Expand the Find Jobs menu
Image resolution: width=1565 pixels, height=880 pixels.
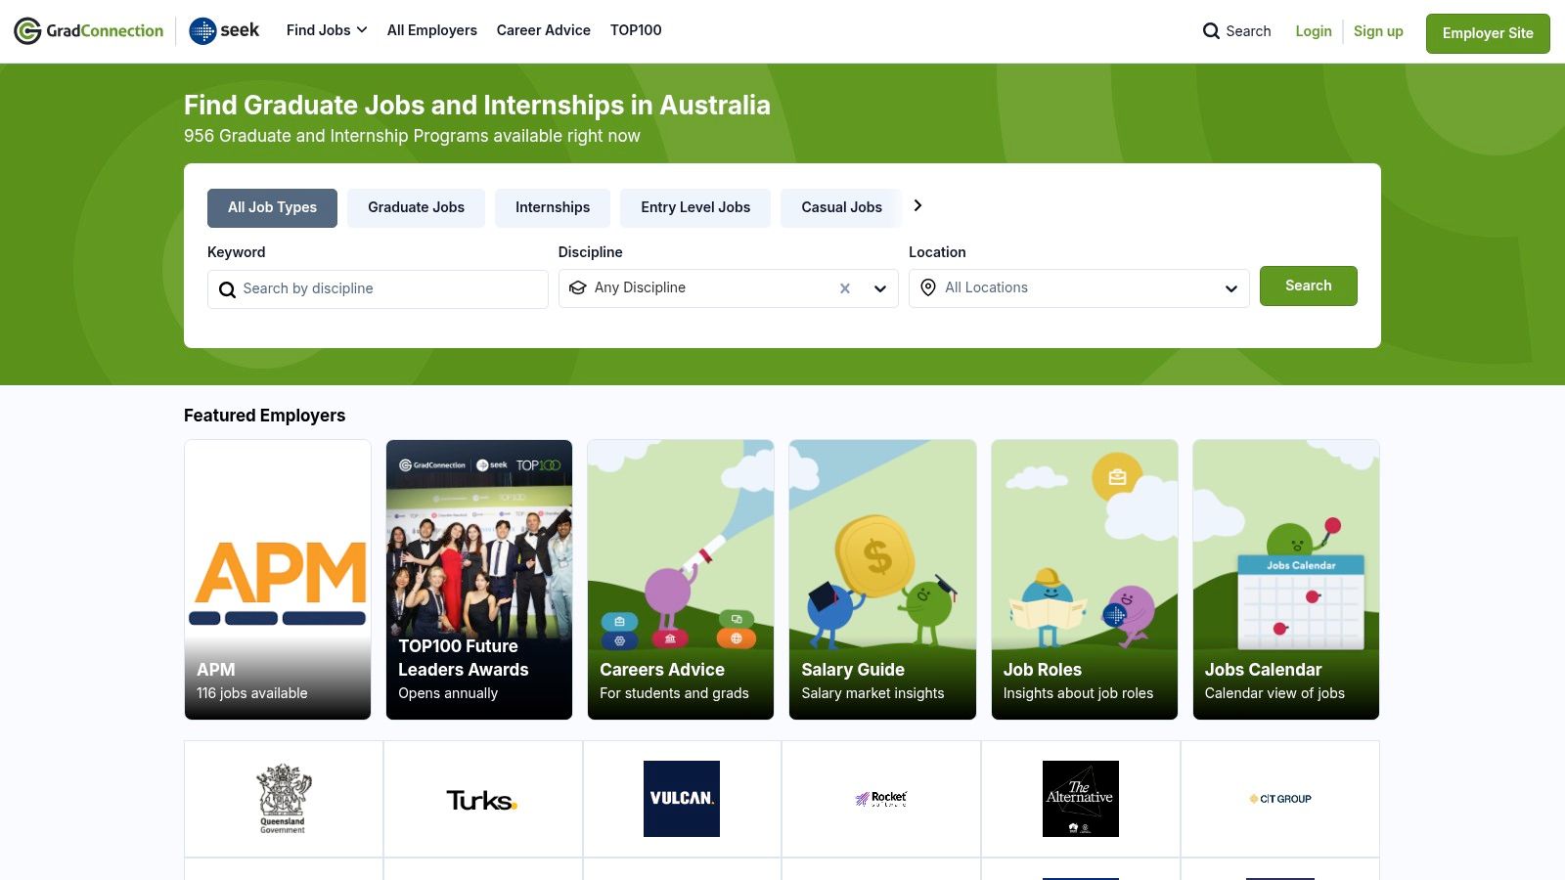click(x=326, y=30)
